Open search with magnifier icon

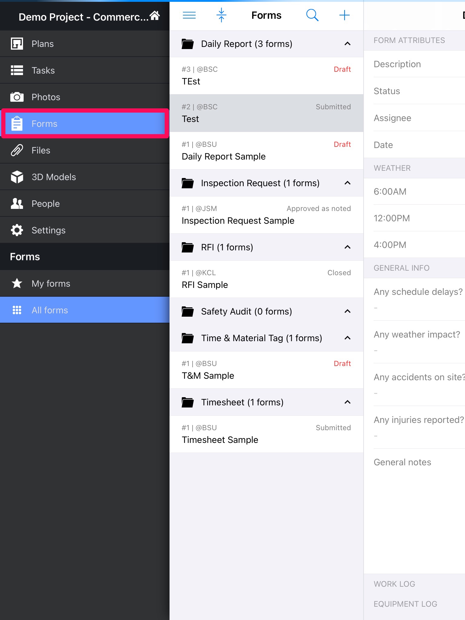tap(312, 15)
